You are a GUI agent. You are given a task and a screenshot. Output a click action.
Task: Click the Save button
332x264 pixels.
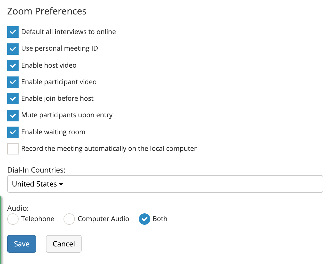click(21, 244)
